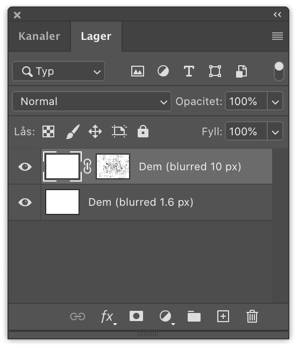Add layer style fx button

(x=109, y=317)
